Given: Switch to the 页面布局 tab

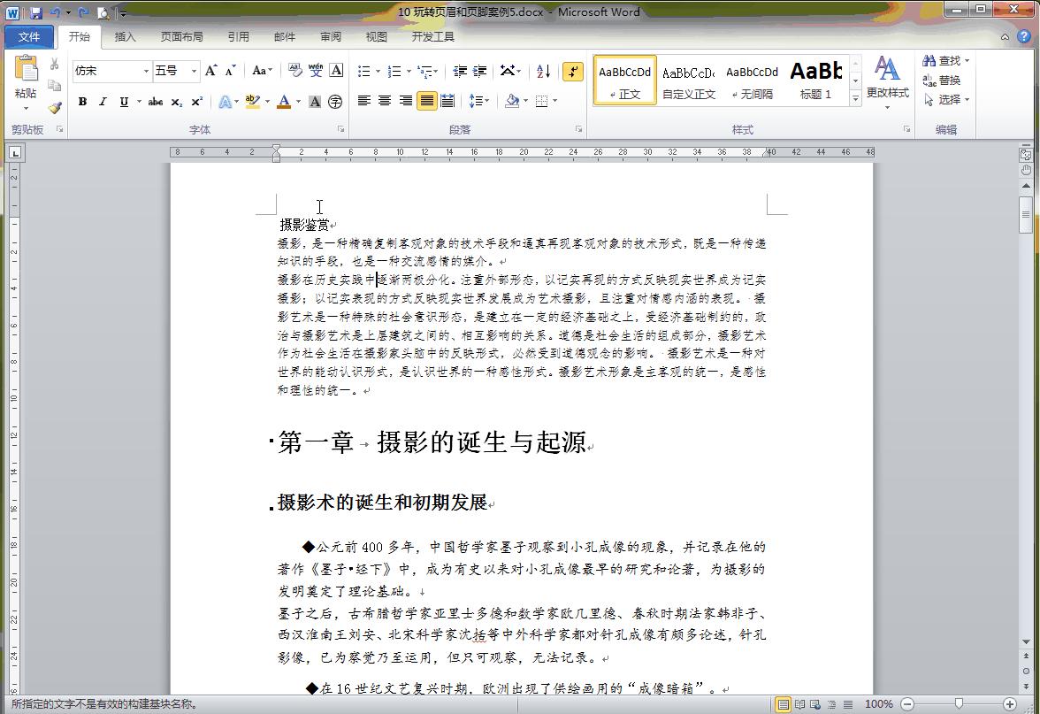Looking at the screenshot, I should [182, 36].
